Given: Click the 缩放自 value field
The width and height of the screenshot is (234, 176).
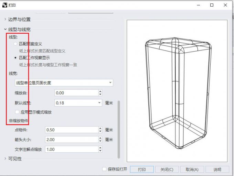Looking at the screenshot, I should point(76,93).
